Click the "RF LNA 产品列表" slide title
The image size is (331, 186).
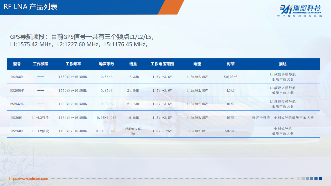coord(31,7)
